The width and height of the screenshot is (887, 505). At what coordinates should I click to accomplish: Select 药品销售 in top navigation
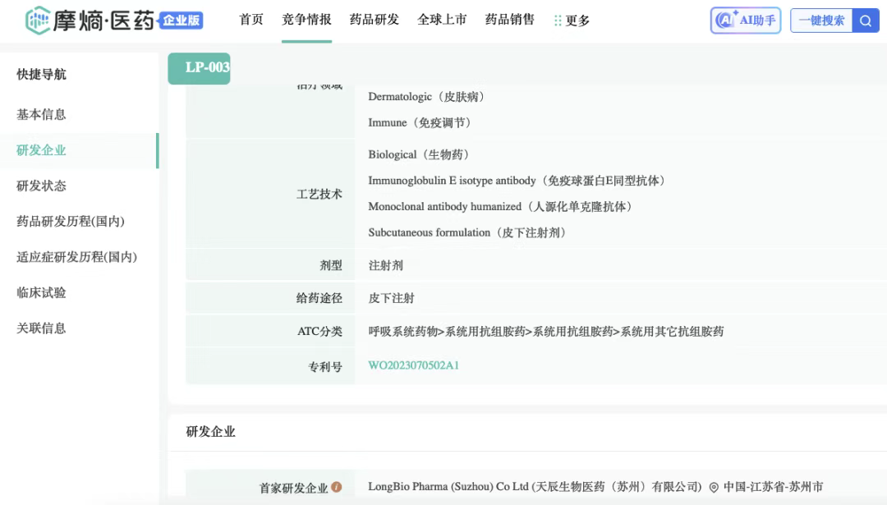[510, 20]
